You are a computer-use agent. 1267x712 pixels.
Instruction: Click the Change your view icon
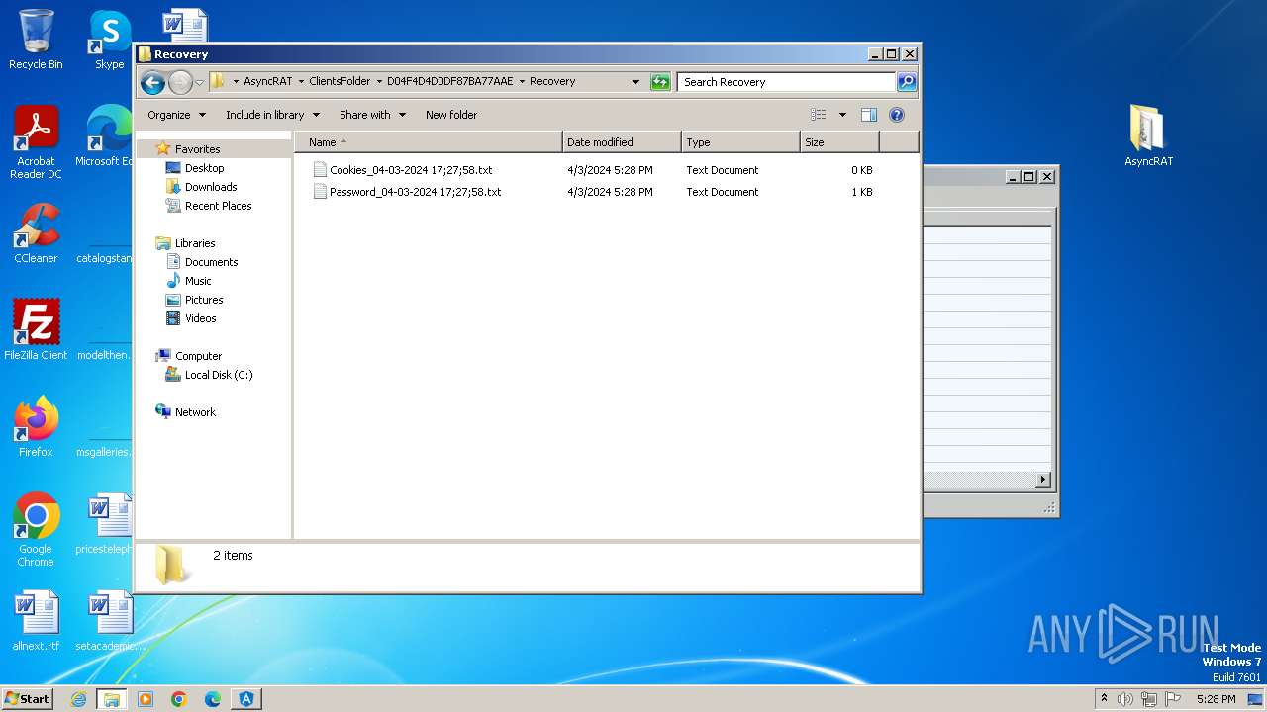pyautogui.click(x=819, y=115)
